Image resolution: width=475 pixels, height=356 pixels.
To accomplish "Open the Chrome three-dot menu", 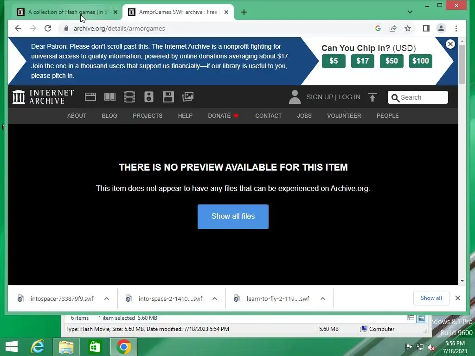I will click(x=456, y=28).
